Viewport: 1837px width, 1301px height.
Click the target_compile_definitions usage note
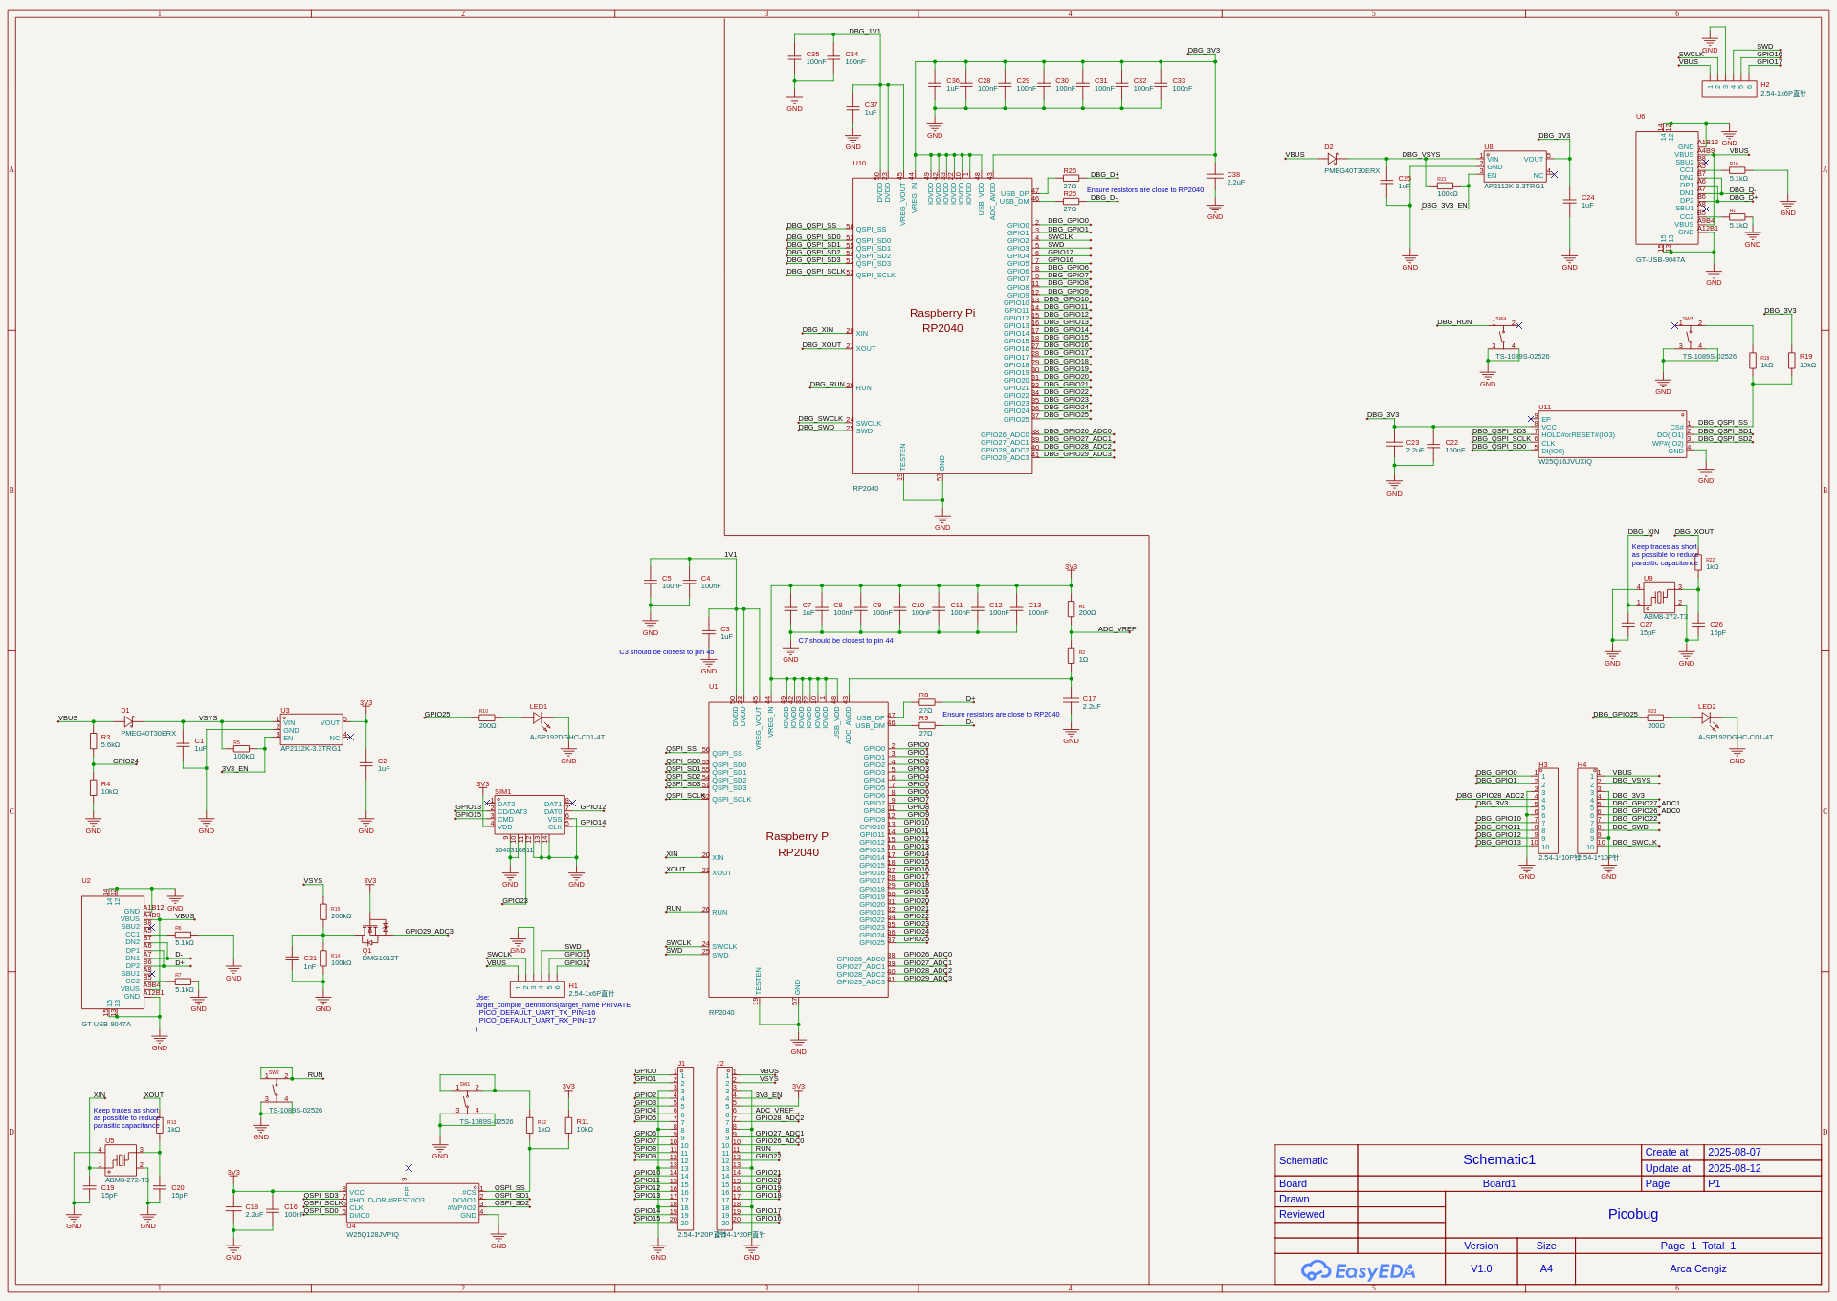(553, 1013)
